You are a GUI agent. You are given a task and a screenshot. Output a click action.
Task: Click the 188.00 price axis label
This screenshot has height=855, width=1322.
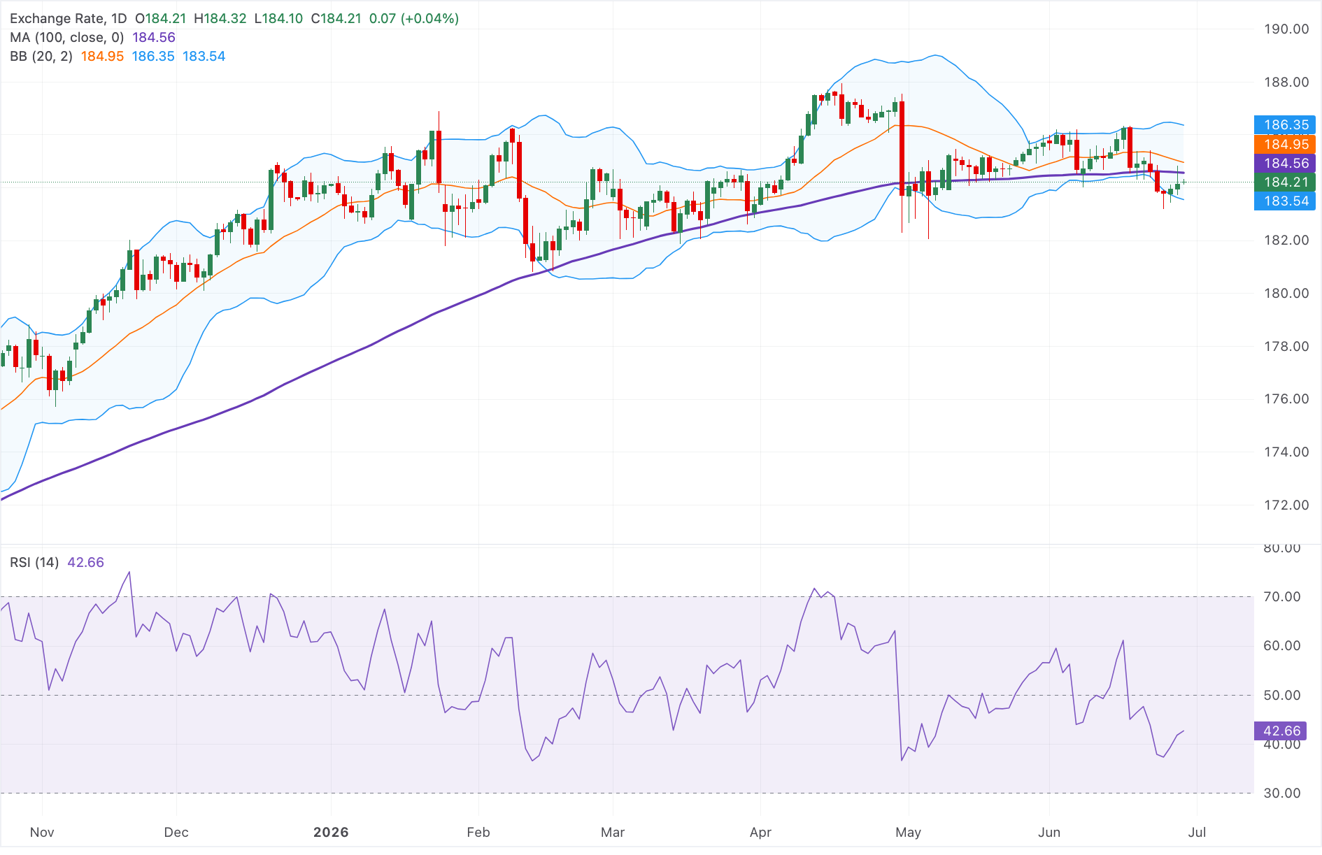[1286, 82]
